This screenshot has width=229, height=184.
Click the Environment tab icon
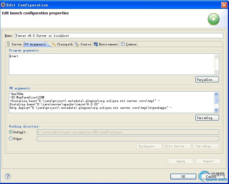(x=96, y=44)
